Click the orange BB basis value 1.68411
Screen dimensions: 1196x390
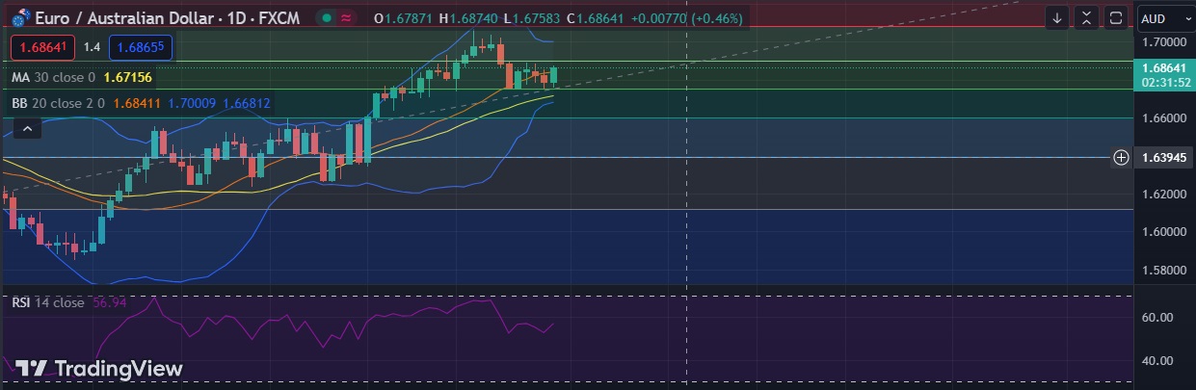coord(137,102)
